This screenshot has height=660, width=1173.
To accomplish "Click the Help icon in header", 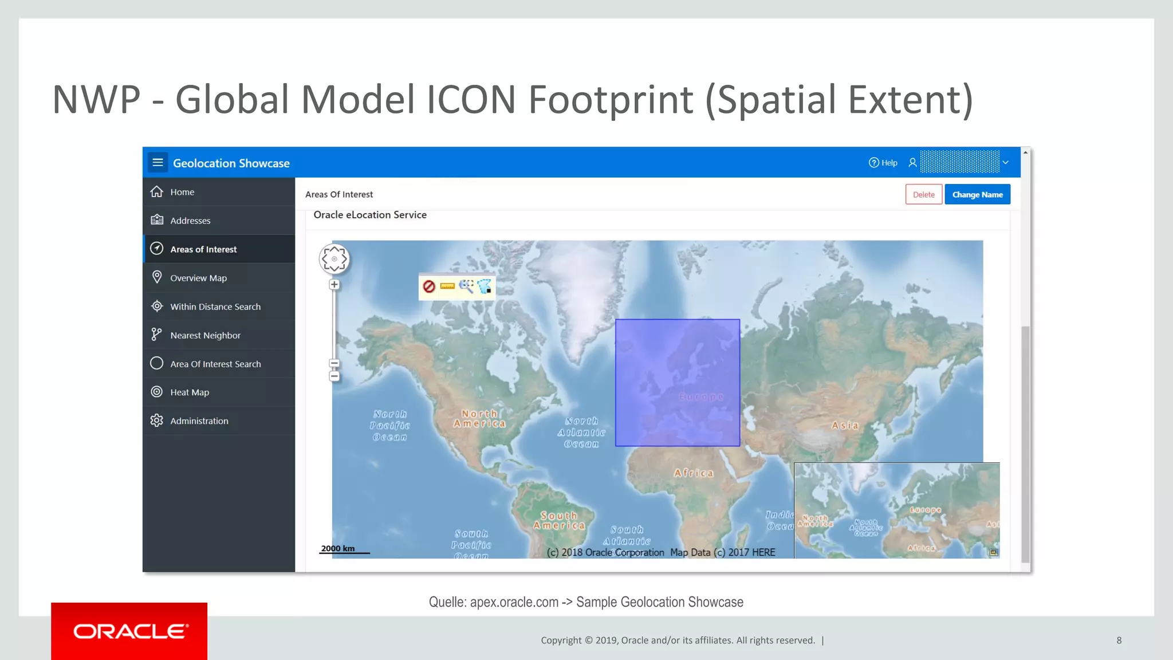I will [873, 163].
